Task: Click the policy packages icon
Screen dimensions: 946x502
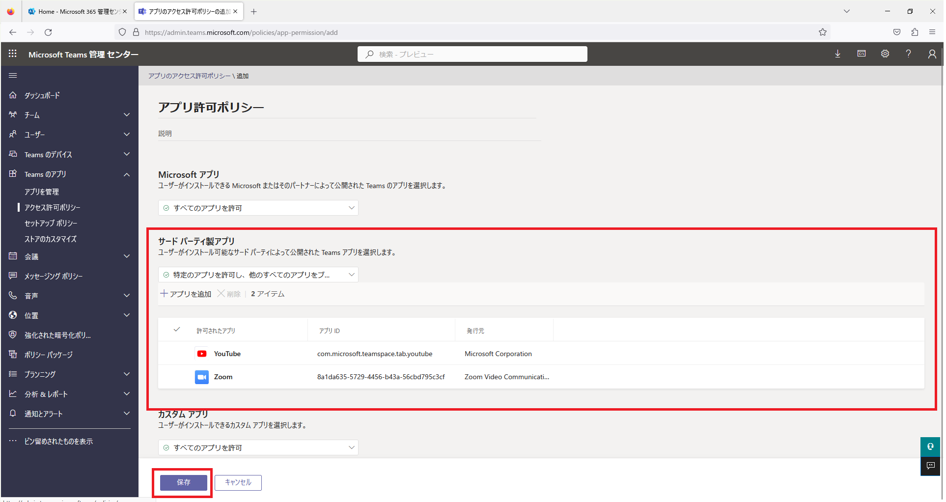Action: (13, 355)
